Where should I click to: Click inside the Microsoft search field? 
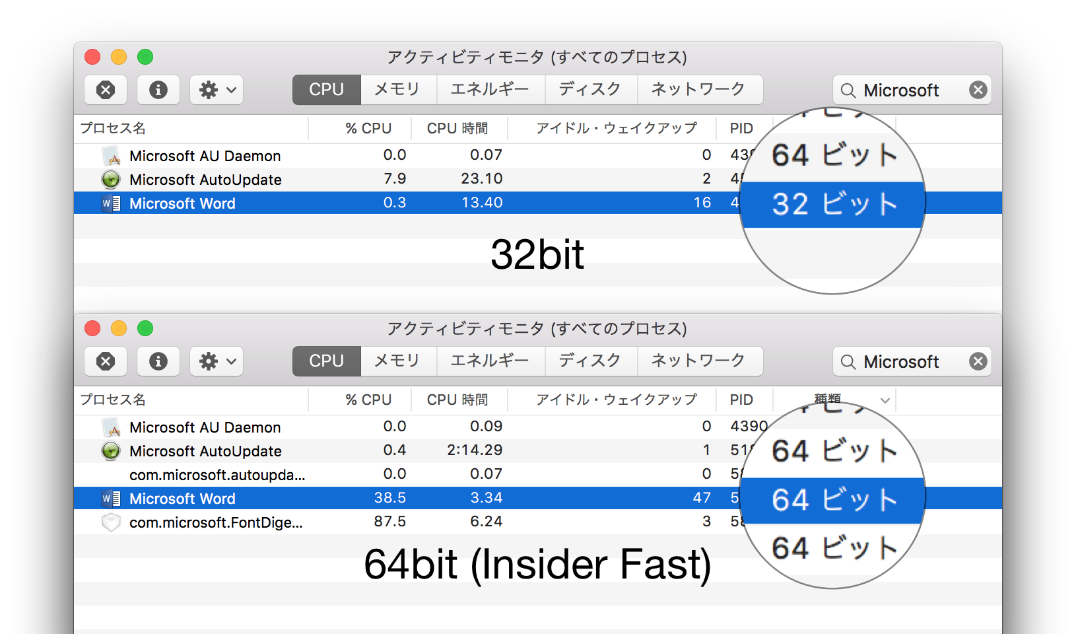pyautogui.click(x=904, y=90)
